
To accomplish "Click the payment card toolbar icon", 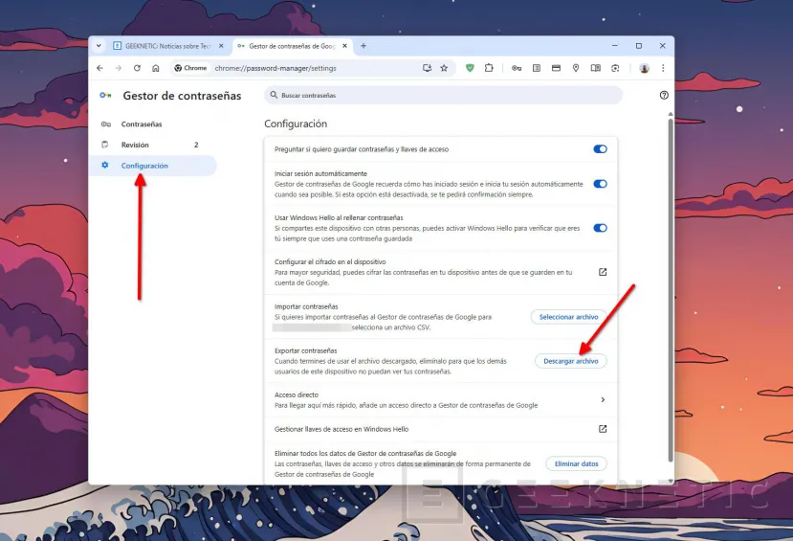I will pyautogui.click(x=557, y=68).
